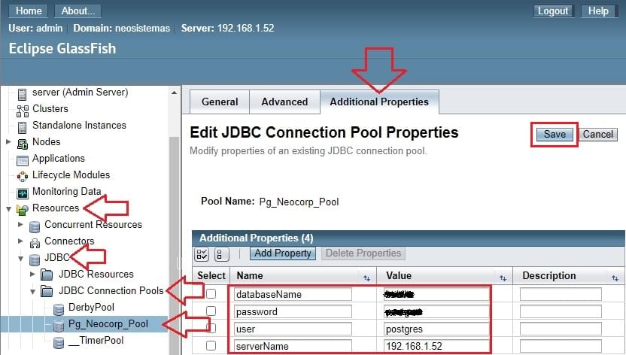Select the serverName row checkbox

pos(211,346)
